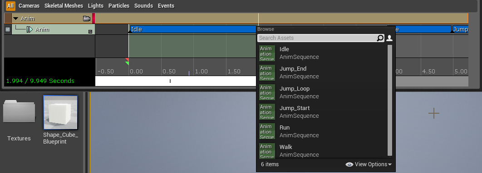Click the user filter icon beside search
The image size is (482, 173).
coord(389,38)
